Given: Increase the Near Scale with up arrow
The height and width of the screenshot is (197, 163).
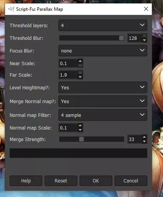Looking at the screenshot, I should point(80,61).
